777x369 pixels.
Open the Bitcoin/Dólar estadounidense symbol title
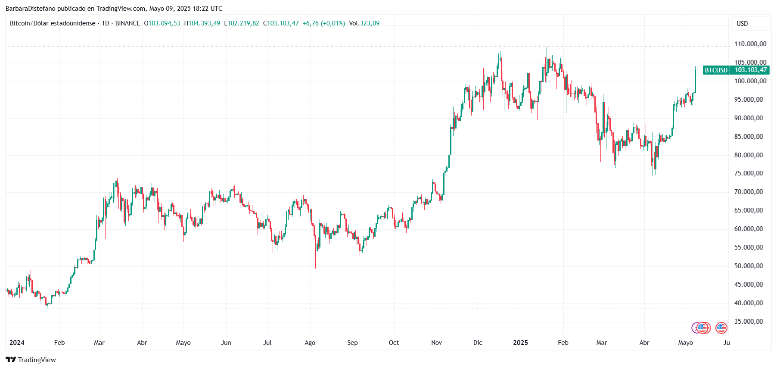[x=53, y=23]
